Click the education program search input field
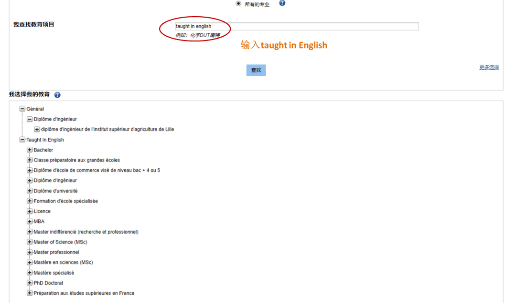 coord(296,27)
